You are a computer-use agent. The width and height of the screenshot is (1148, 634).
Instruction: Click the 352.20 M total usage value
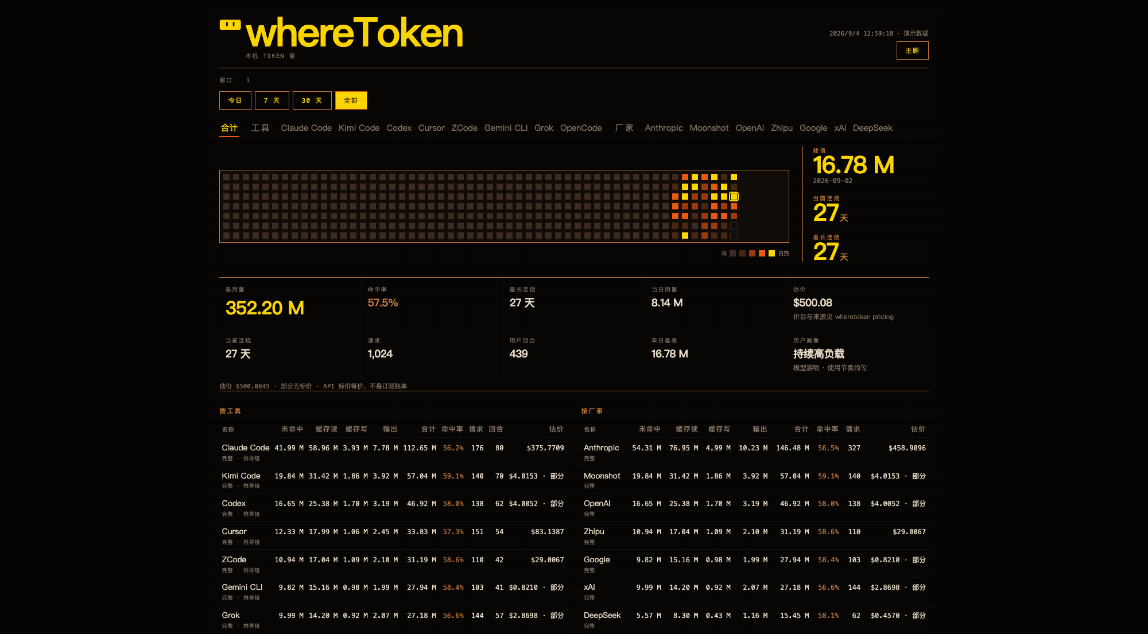[265, 308]
